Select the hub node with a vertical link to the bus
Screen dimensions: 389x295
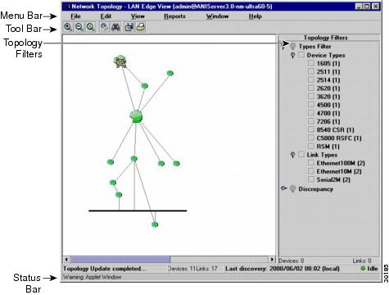click(x=133, y=158)
